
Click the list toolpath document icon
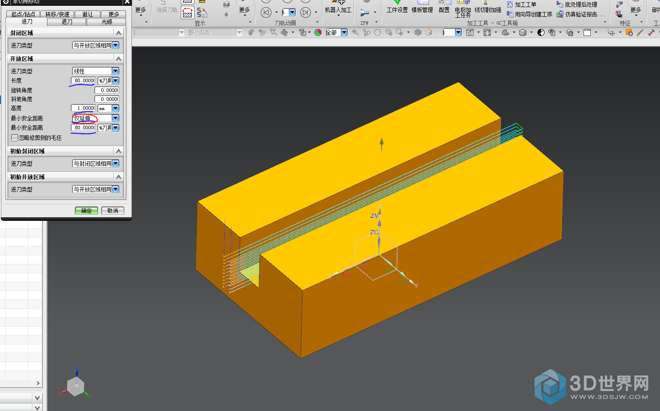pyautogui.click(x=203, y=12)
